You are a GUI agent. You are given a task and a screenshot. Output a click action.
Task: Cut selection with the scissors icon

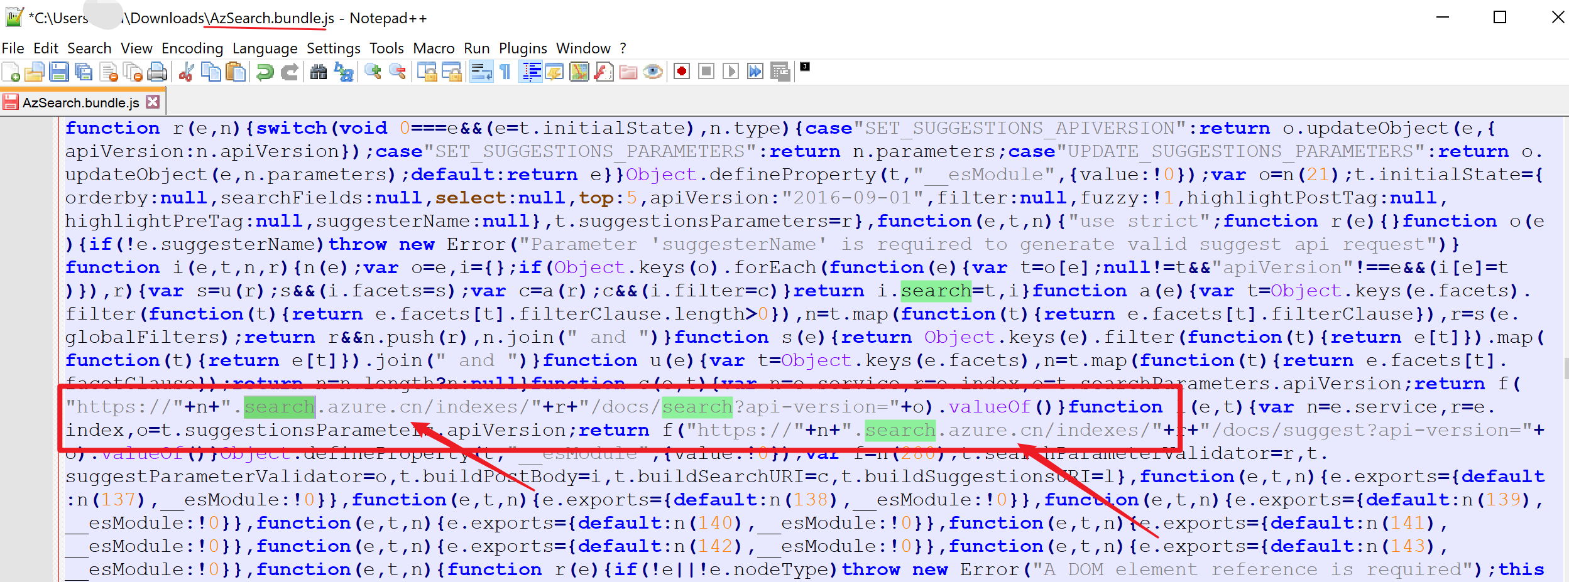[186, 72]
